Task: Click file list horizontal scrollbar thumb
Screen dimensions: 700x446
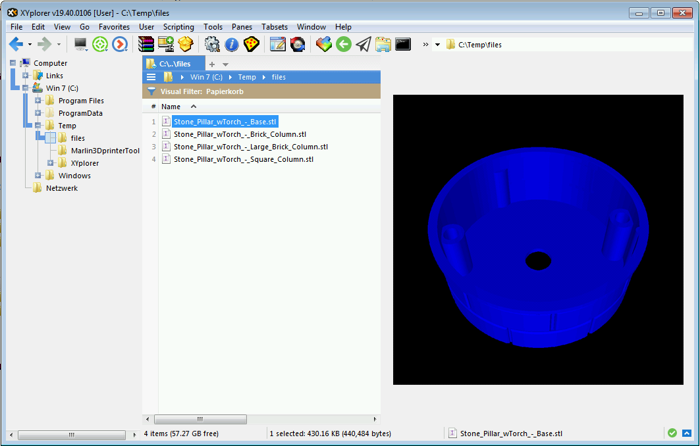Action: 200,419
